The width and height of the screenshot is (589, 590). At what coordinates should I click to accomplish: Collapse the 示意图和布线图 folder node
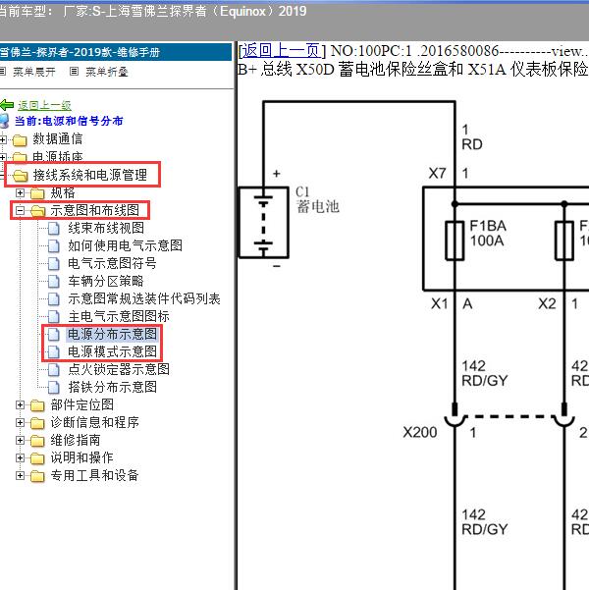pos(20,211)
